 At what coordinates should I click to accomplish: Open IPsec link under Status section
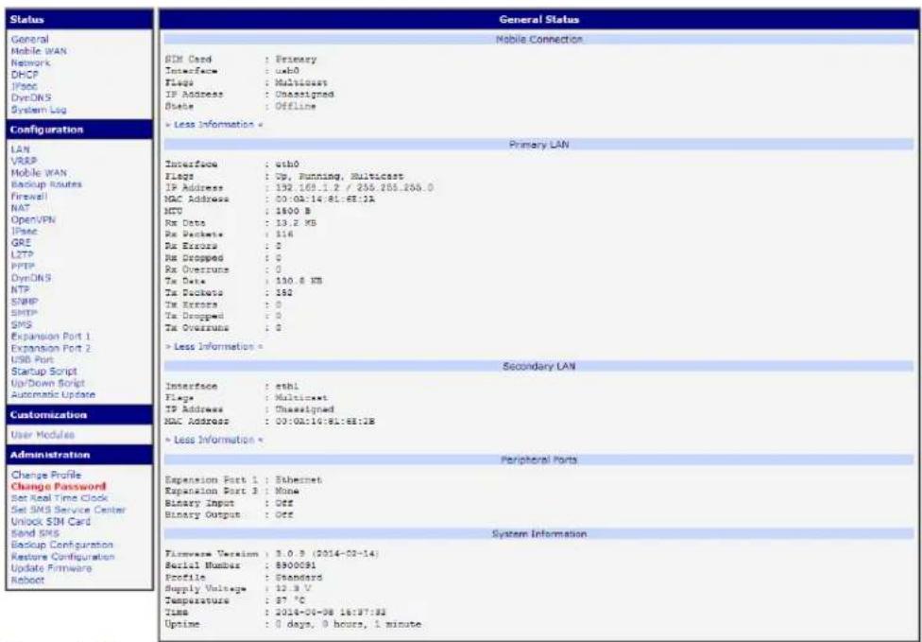click(x=25, y=86)
